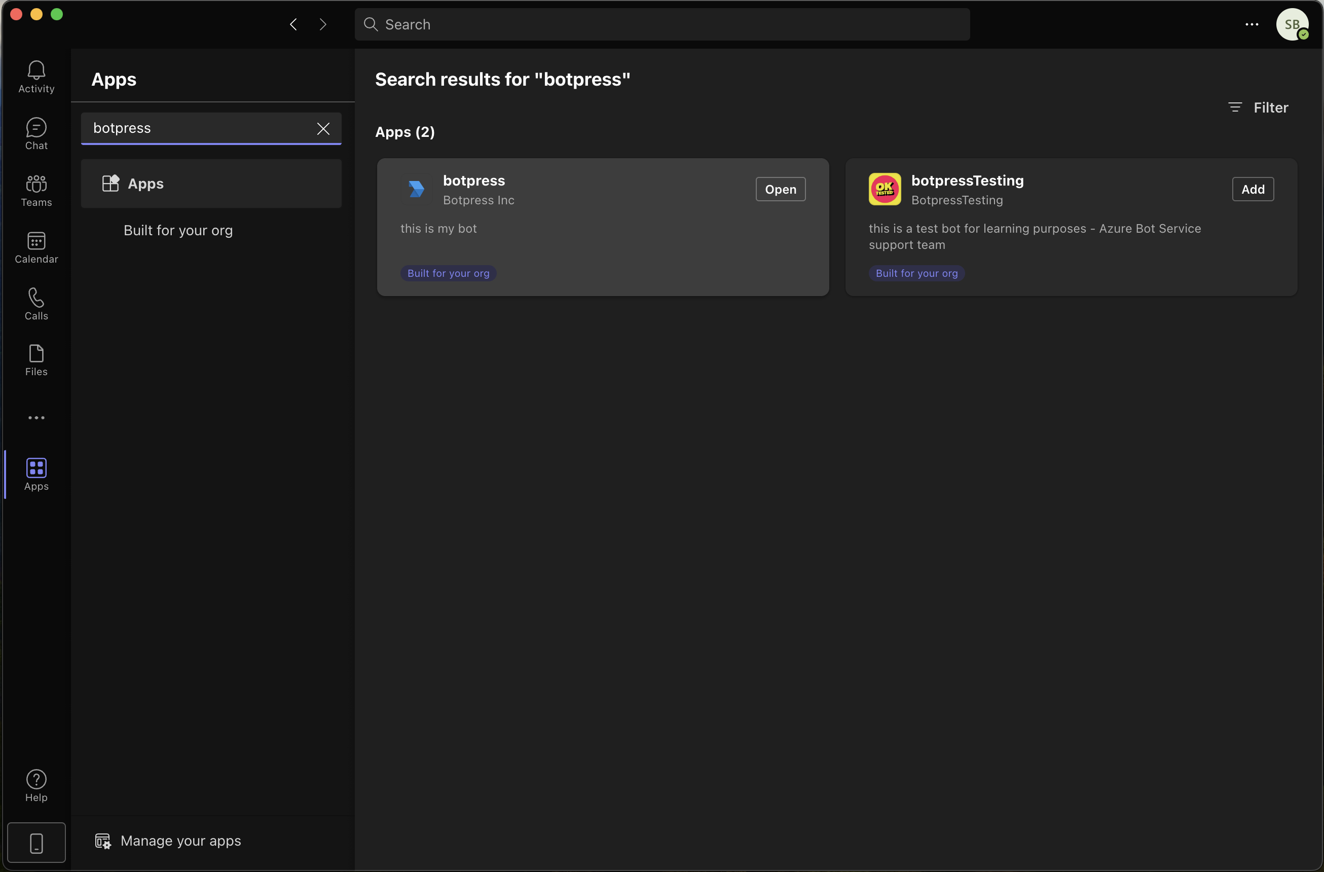1324x872 pixels.
Task: Open the Calendar view
Action: pos(36,246)
